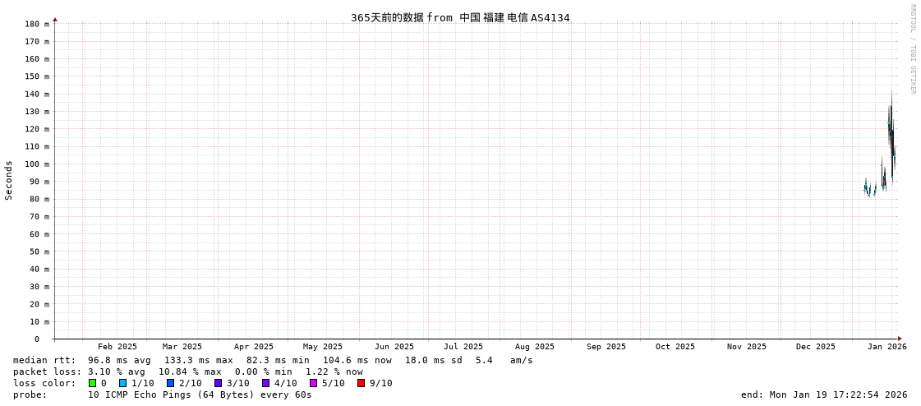Image resolution: width=921 pixels, height=406 pixels.
Task: Click the light blue 1/10 loss swatch
Action: pyautogui.click(x=123, y=383)
